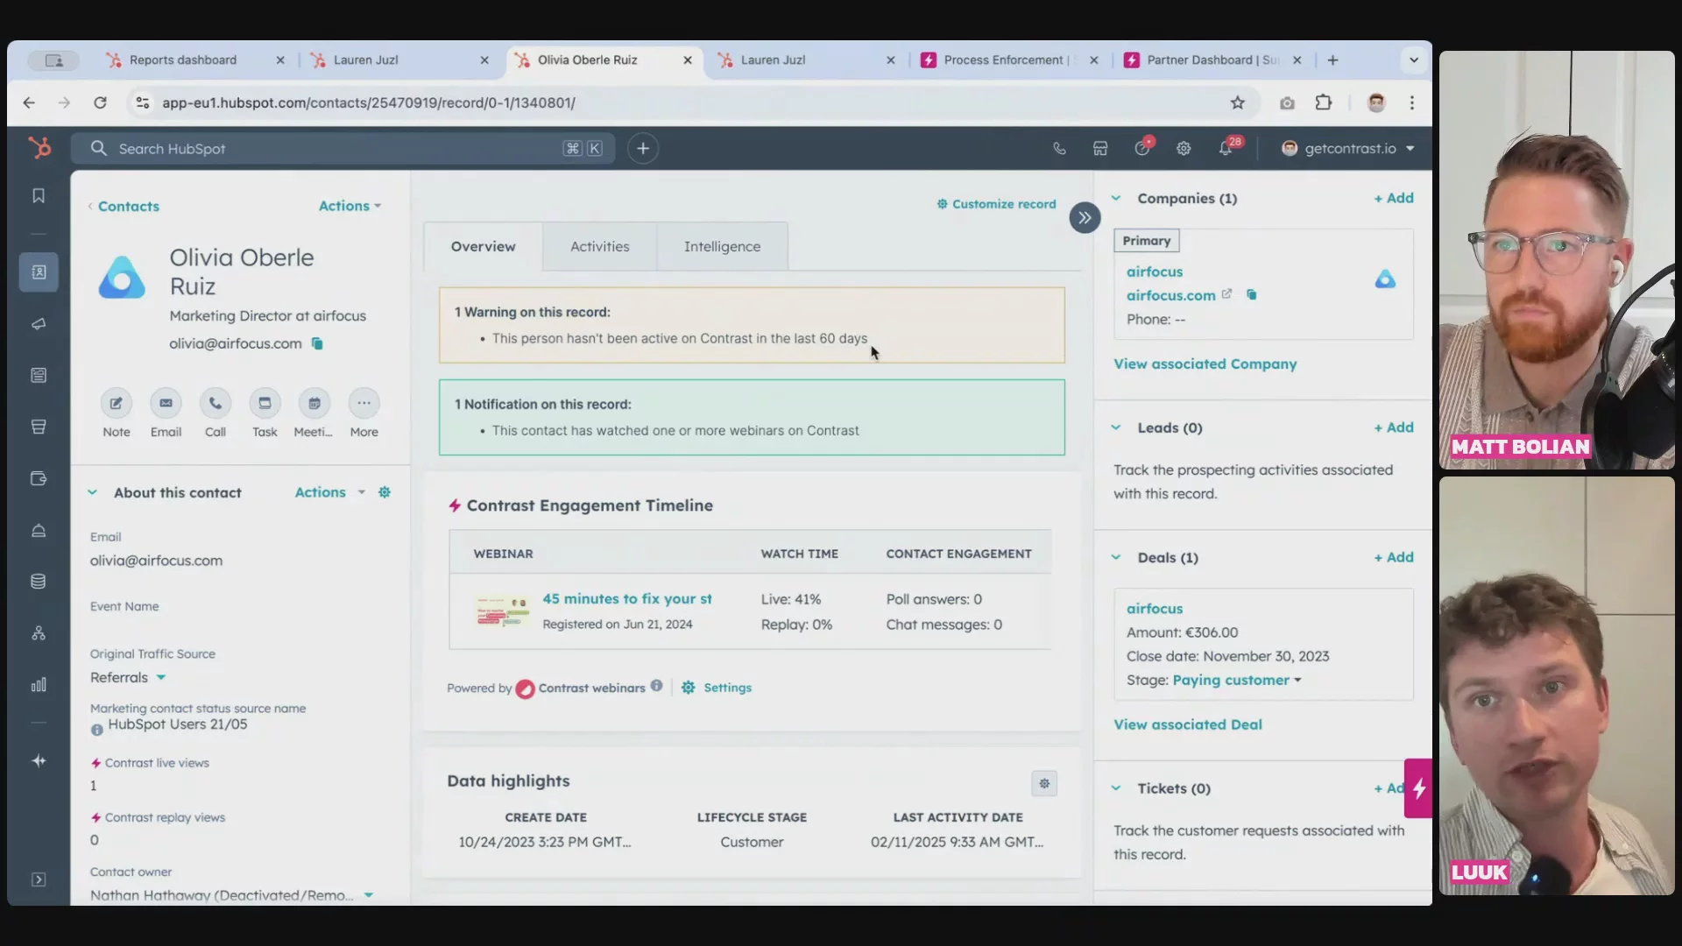Viewport: 1682px width, 946px height.
Task: Switch to the Activities tab
Action: (600, 247)
